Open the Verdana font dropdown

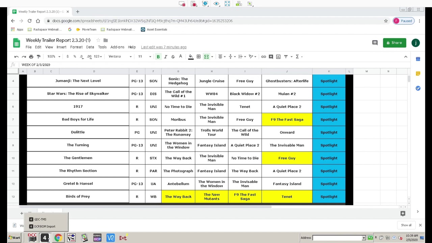tap(120, 57)
